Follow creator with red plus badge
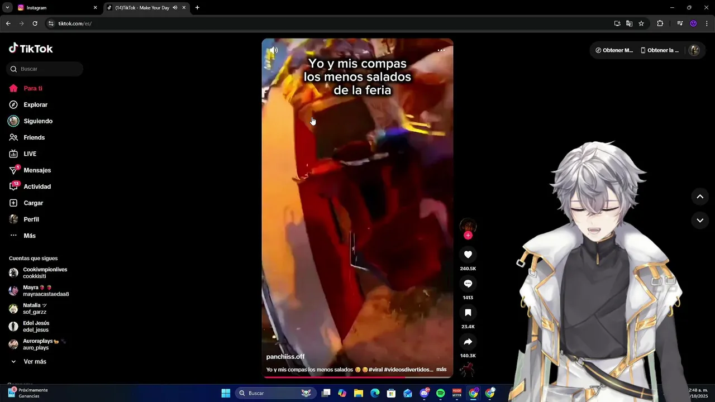Screen dimensions: 715x402 (x=468, y=236)
